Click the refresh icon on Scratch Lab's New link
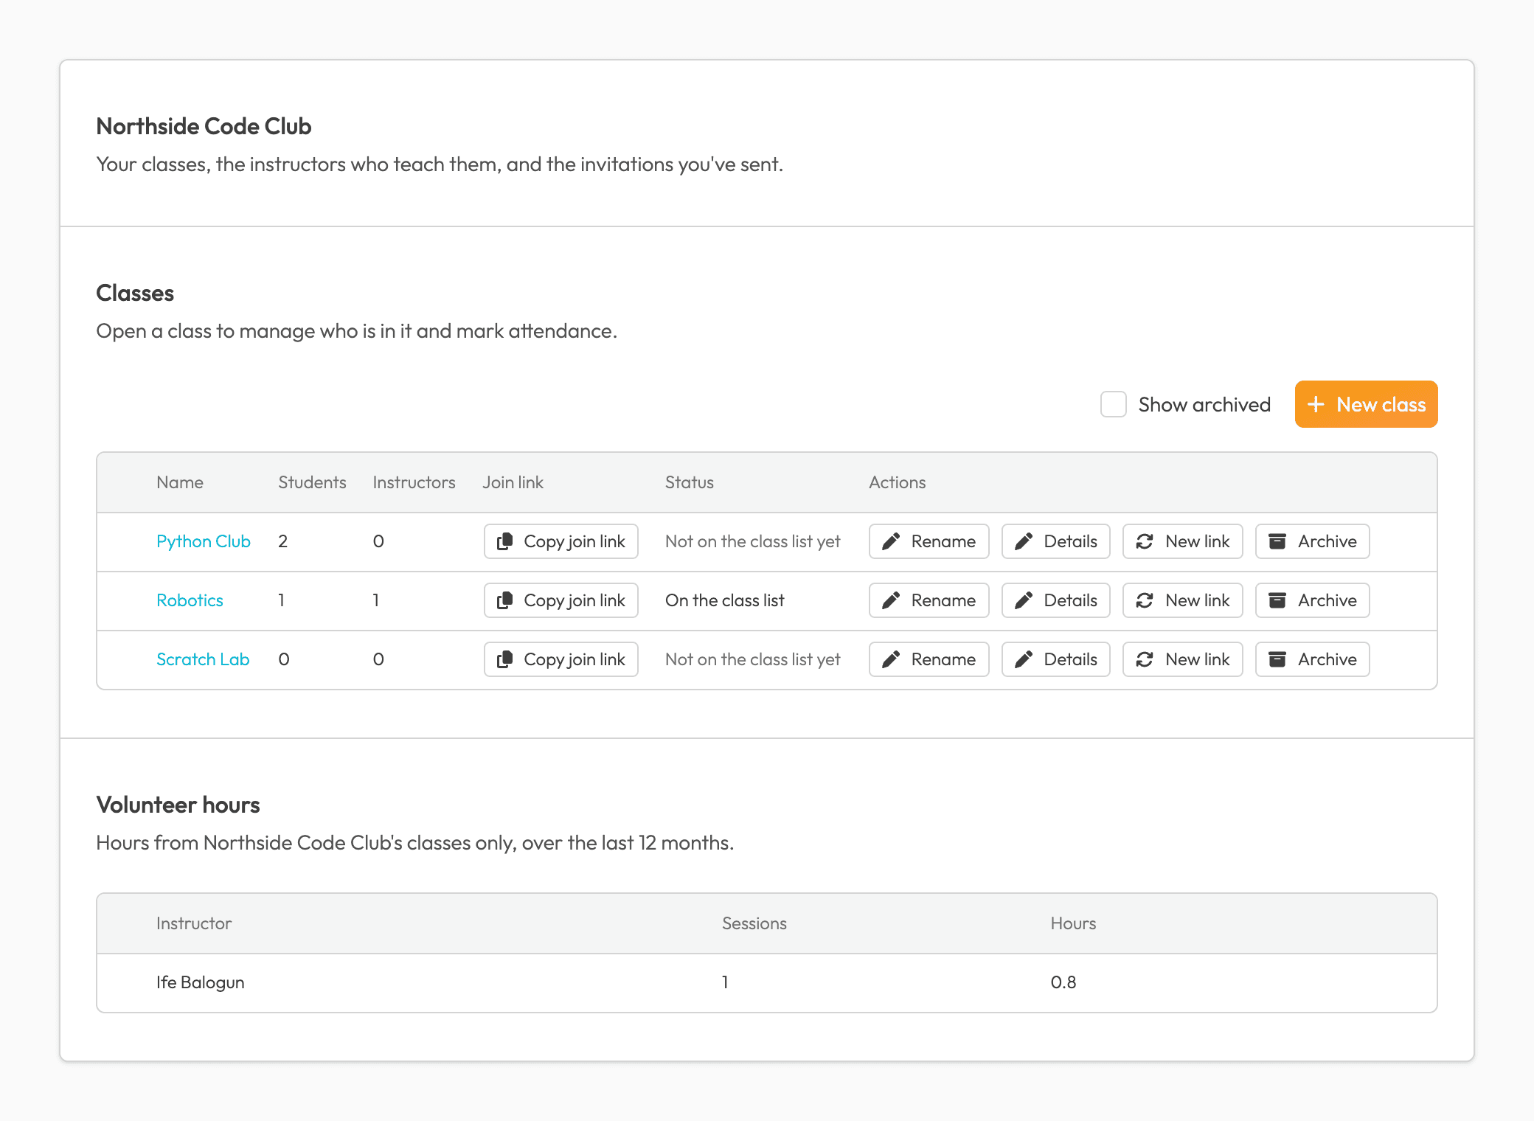This screenshot has height=1121, width=1534. [x=1145, y=659]
